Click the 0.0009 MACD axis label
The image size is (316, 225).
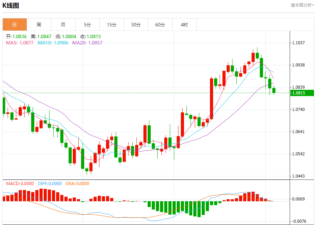tap(298, 199)
